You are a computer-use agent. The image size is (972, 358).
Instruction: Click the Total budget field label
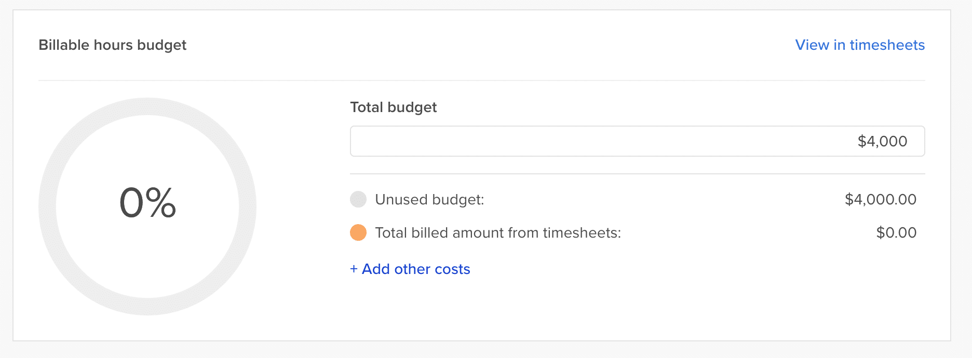[393, 107]
